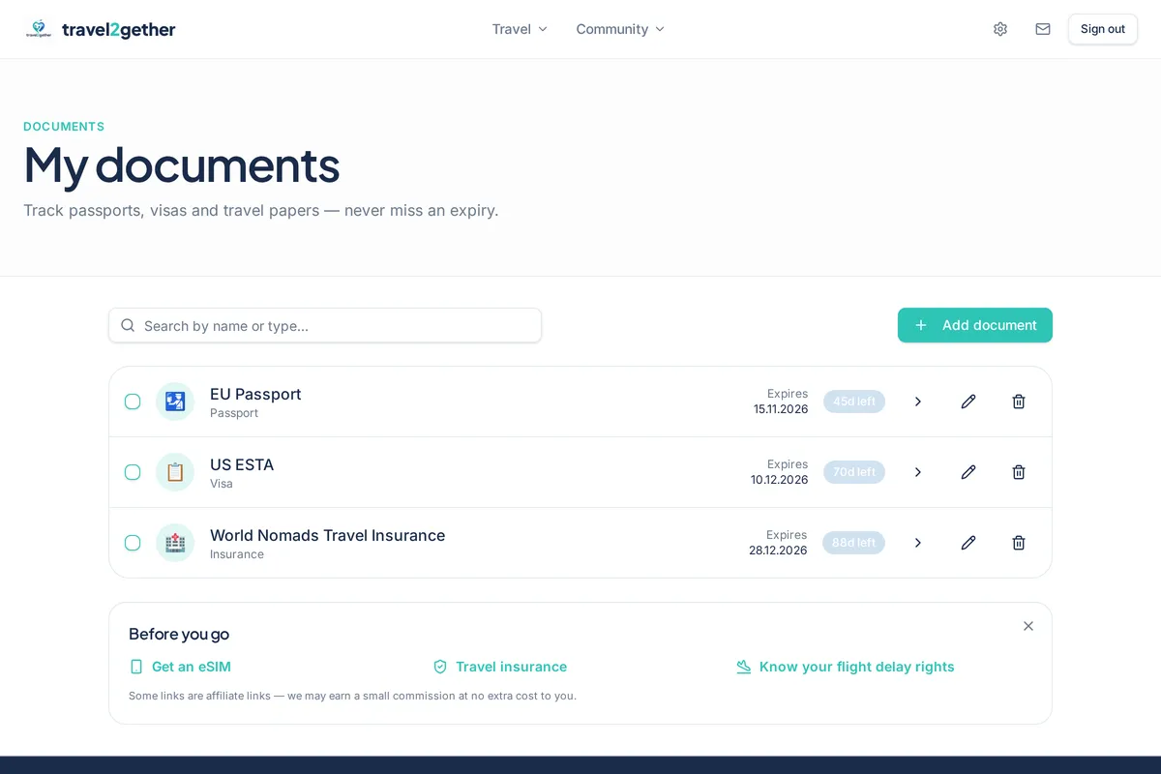Click the expiry date 15.11.2026
The width and height of the screenshot is (1161, 774).
(781, 409)
